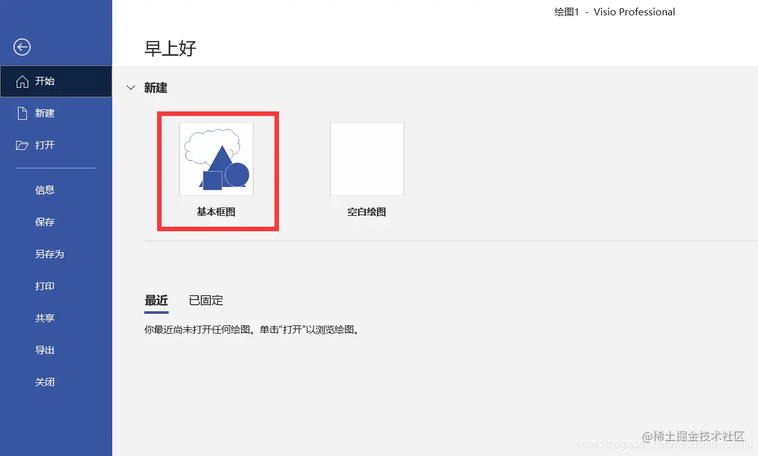Click the 新建 section heading
This screenshot has width=758, height=456.
[x=156, y=88]
